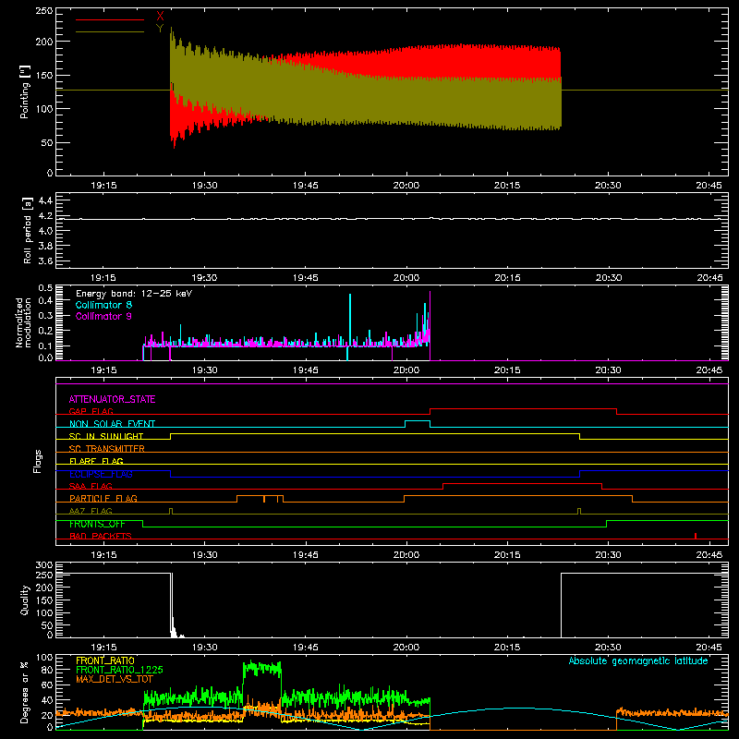Click the 'Flags' panel axis title

(37, 461)
